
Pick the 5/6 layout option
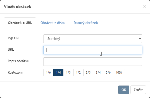click(108, 73)
